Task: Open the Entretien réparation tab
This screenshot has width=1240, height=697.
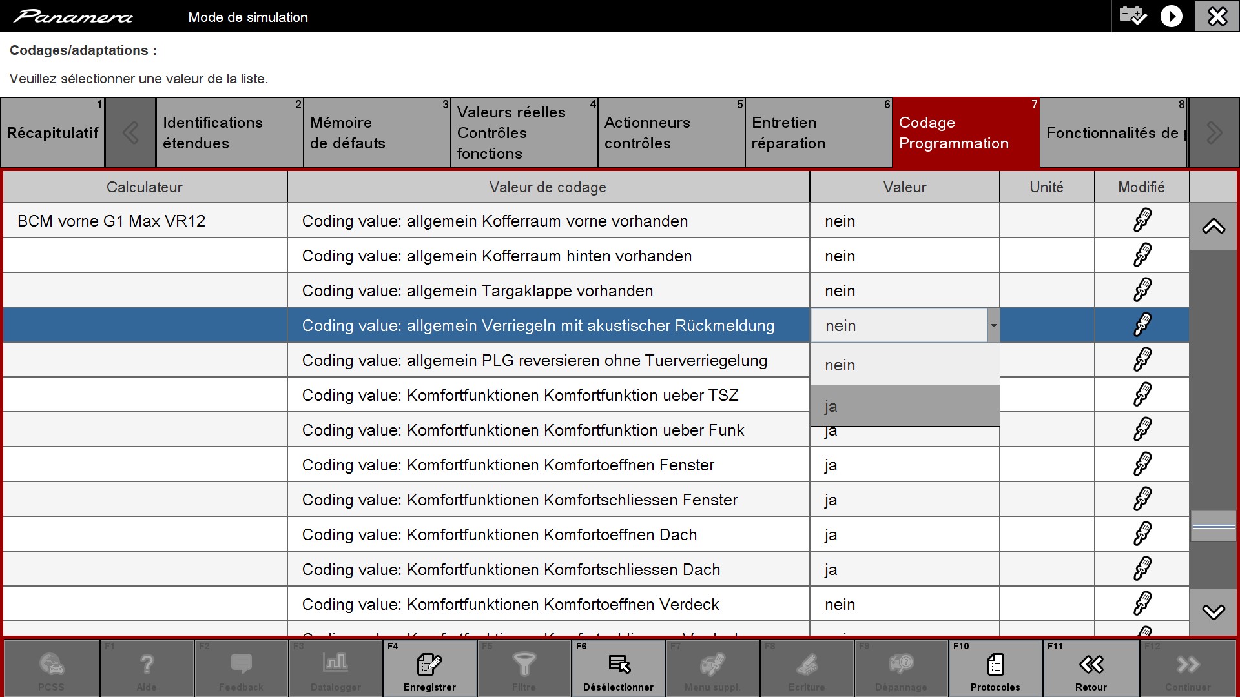Action: pos(818,133)
